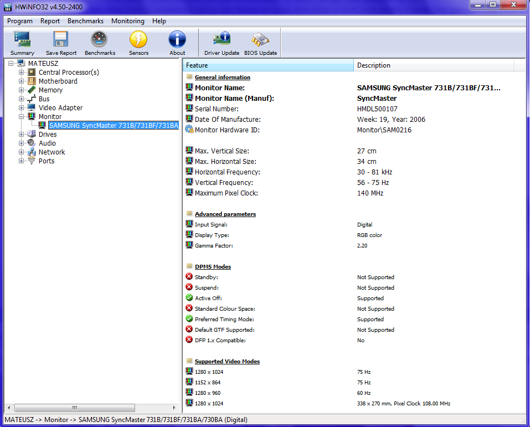Expand the Audio node
Image resolution: width=530 pixels, height=427 pixels.
click(21, 143)
